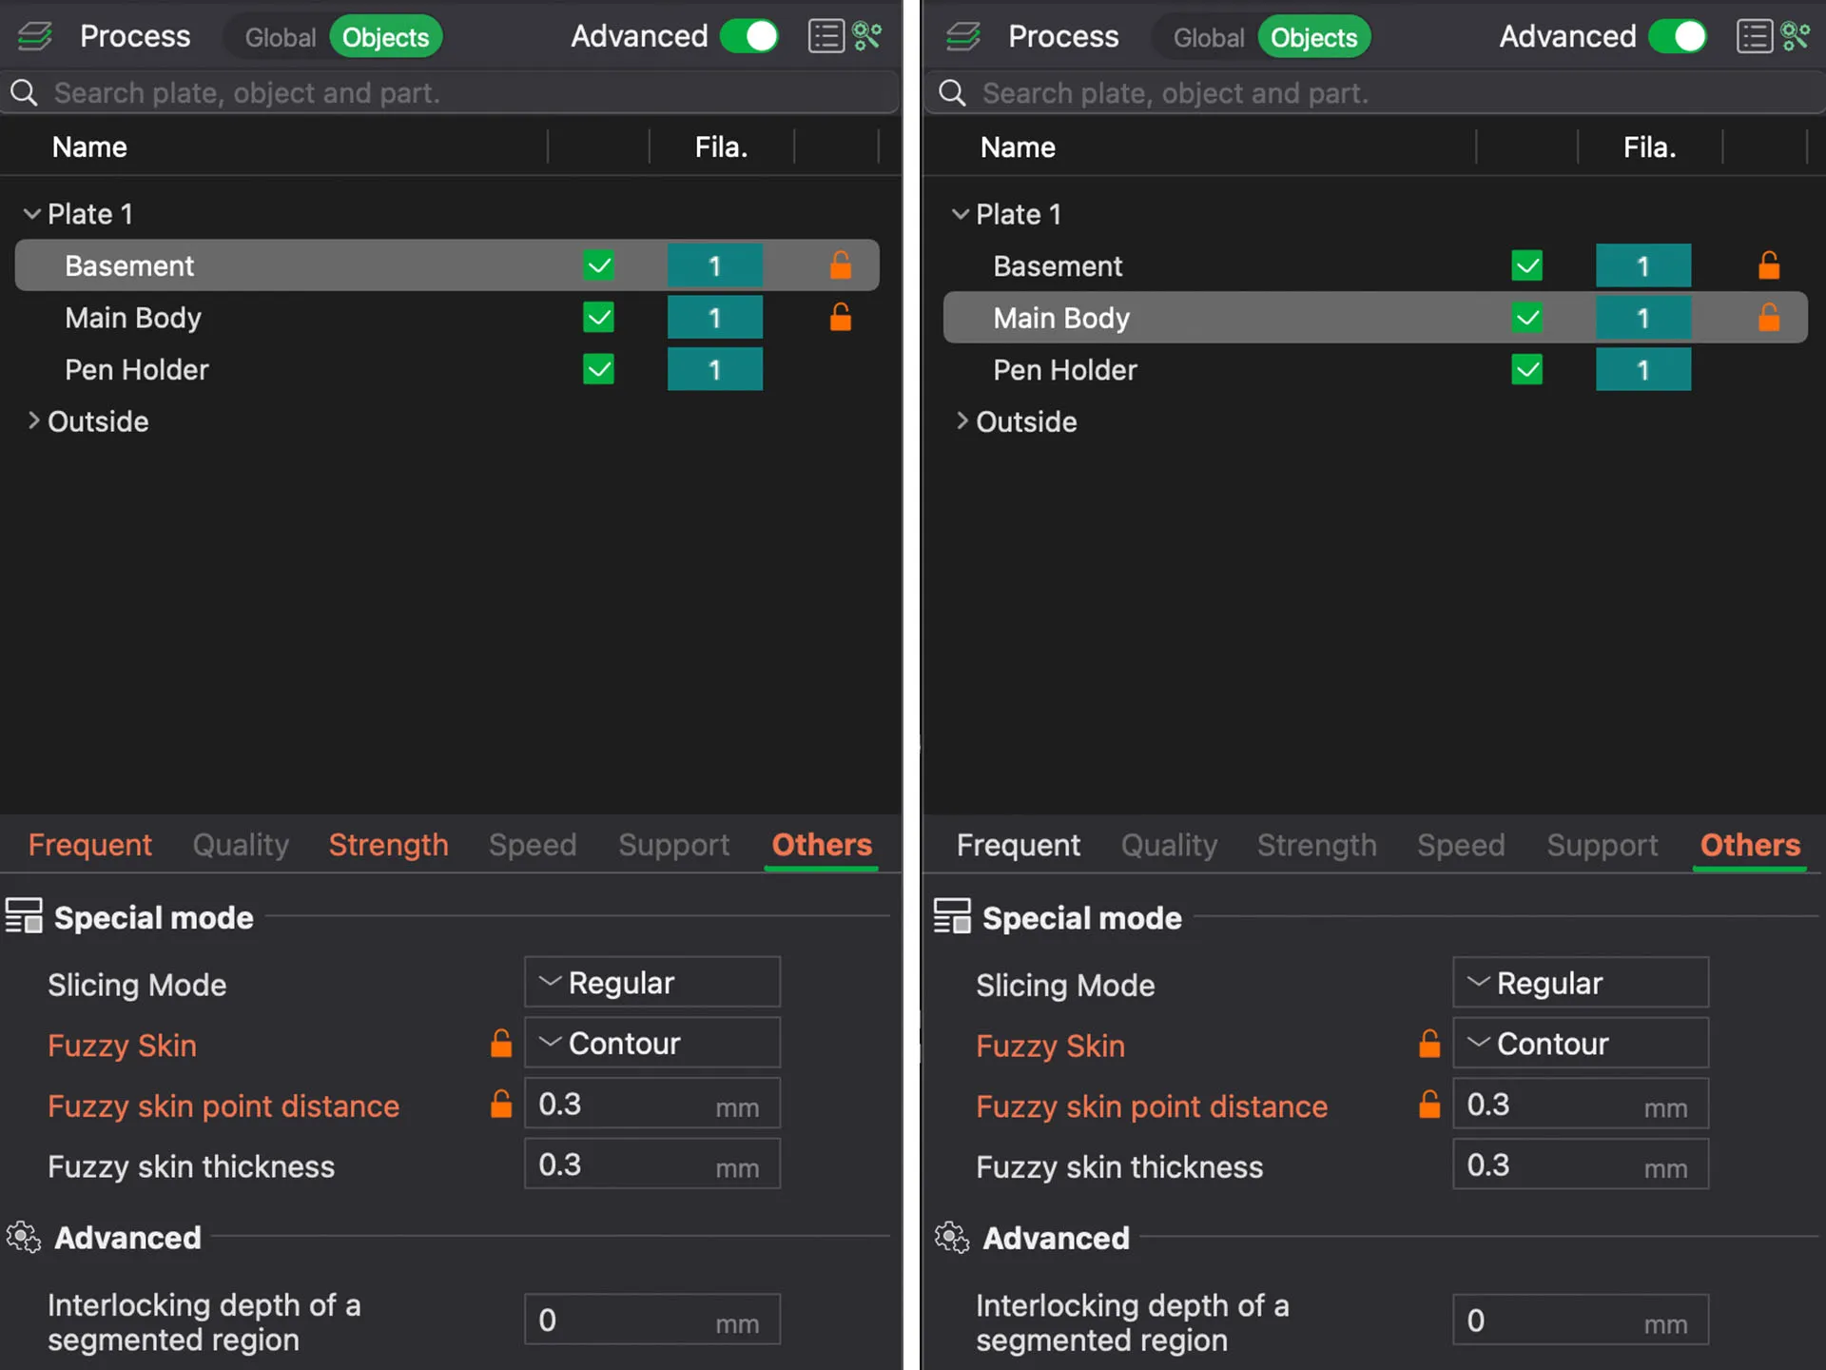Select the Basement row in right panel

(1375, 265)
